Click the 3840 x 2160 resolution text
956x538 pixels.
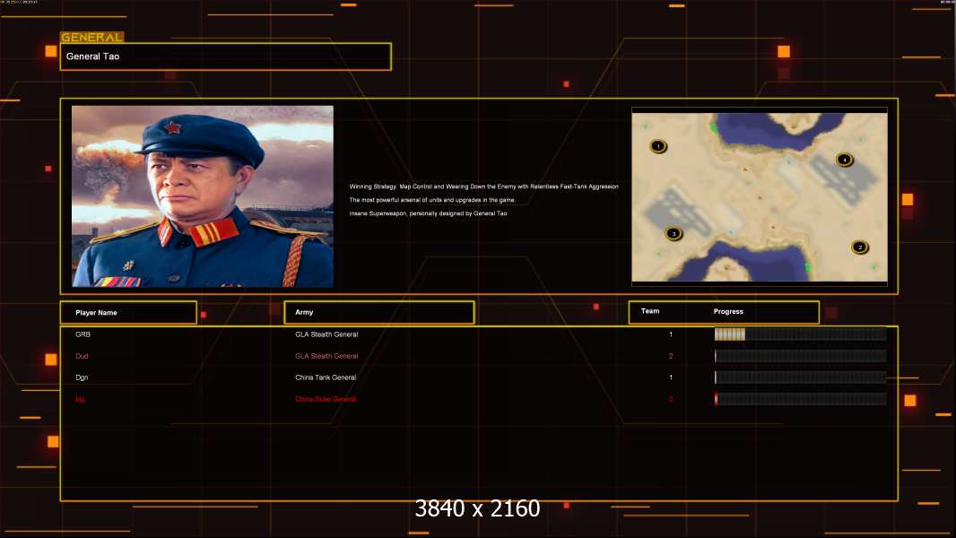477,508
